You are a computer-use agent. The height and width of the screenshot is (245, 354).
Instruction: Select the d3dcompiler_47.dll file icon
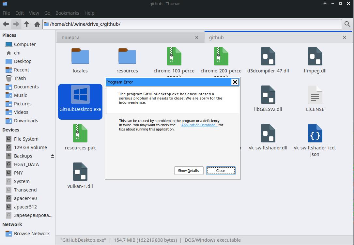click(268, 56)
